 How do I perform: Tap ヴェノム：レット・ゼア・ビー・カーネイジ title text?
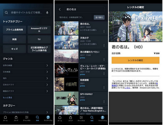tap(93, 67)
